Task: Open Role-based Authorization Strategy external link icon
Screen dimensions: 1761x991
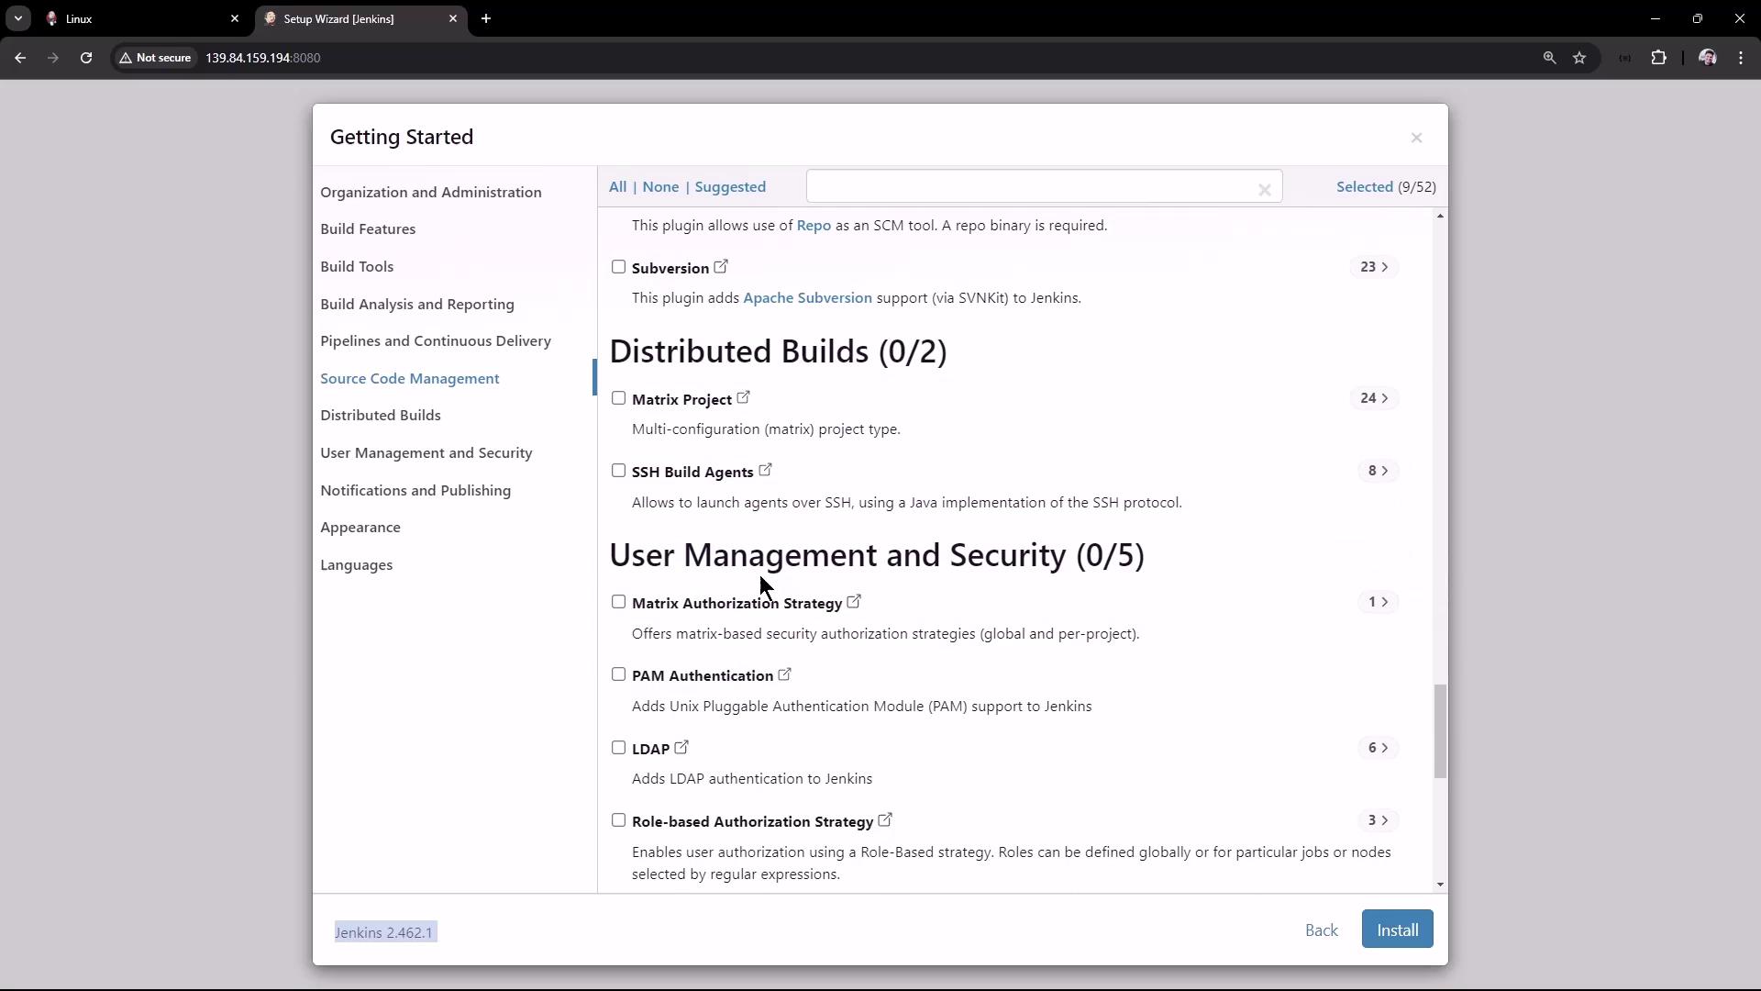Action: coord(885,820)
